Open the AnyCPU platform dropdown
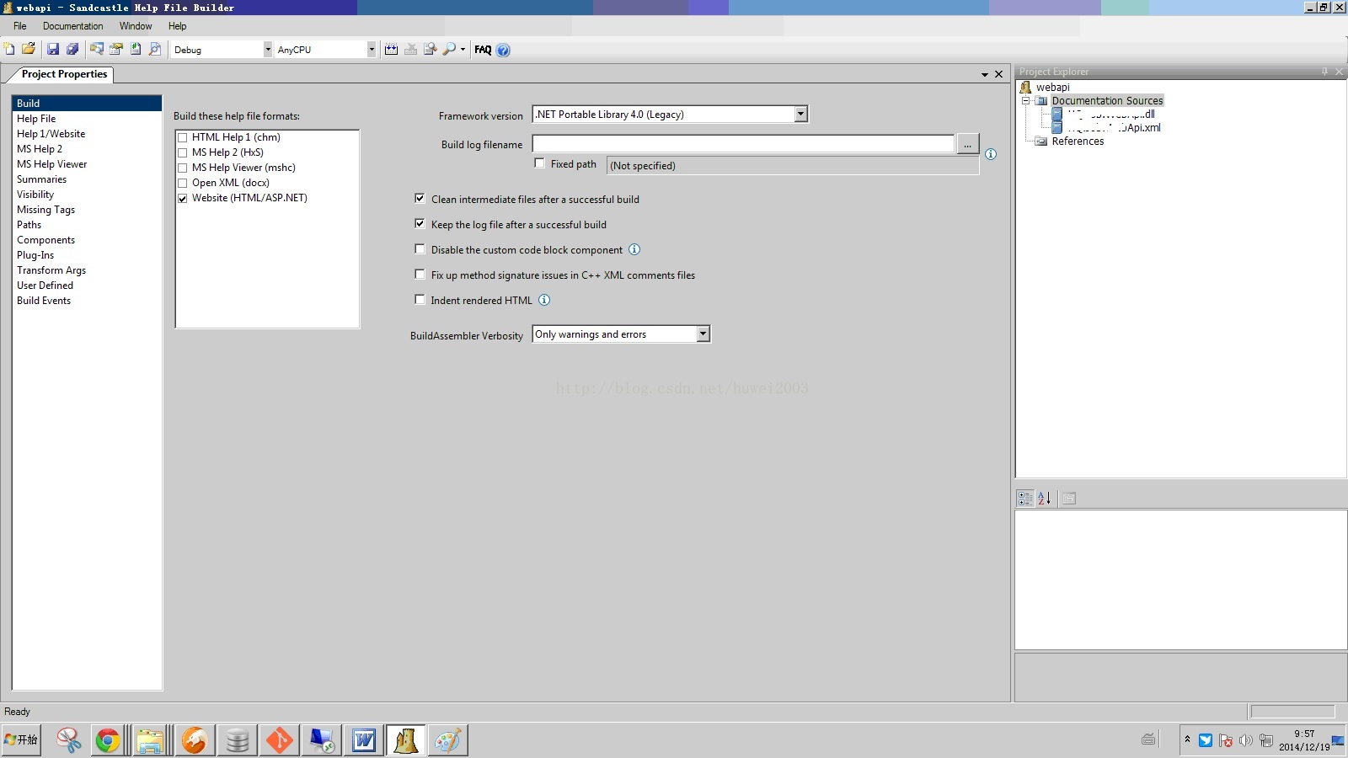The image size is (1348, 758). [x=372, y=50]
